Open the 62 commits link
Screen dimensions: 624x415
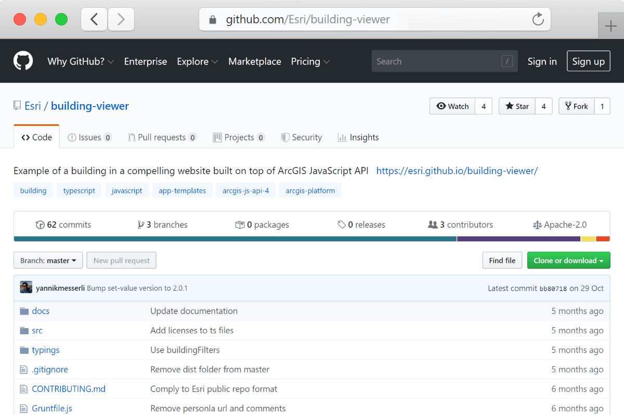click(63, 225)
